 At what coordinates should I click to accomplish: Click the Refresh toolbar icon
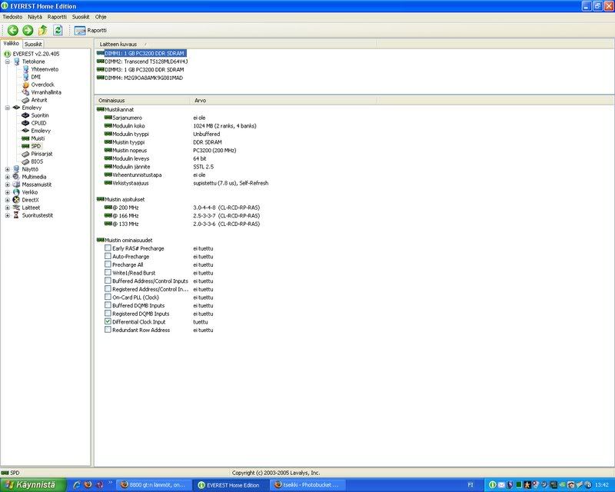point(57,30)
